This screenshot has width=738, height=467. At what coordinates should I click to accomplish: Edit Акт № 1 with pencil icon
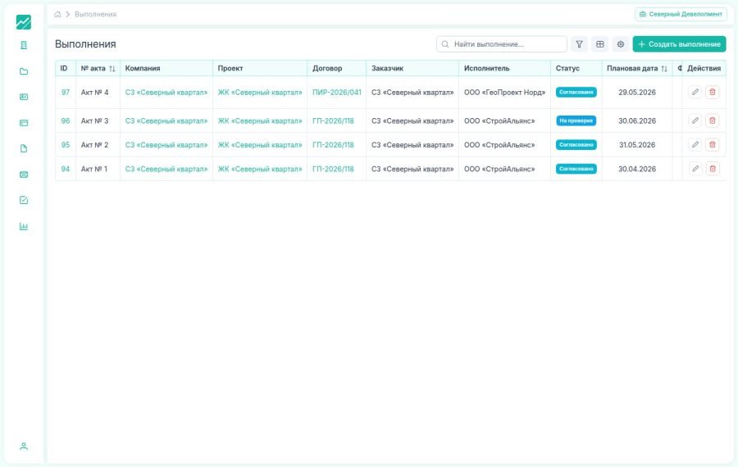[x=695, y=169]
